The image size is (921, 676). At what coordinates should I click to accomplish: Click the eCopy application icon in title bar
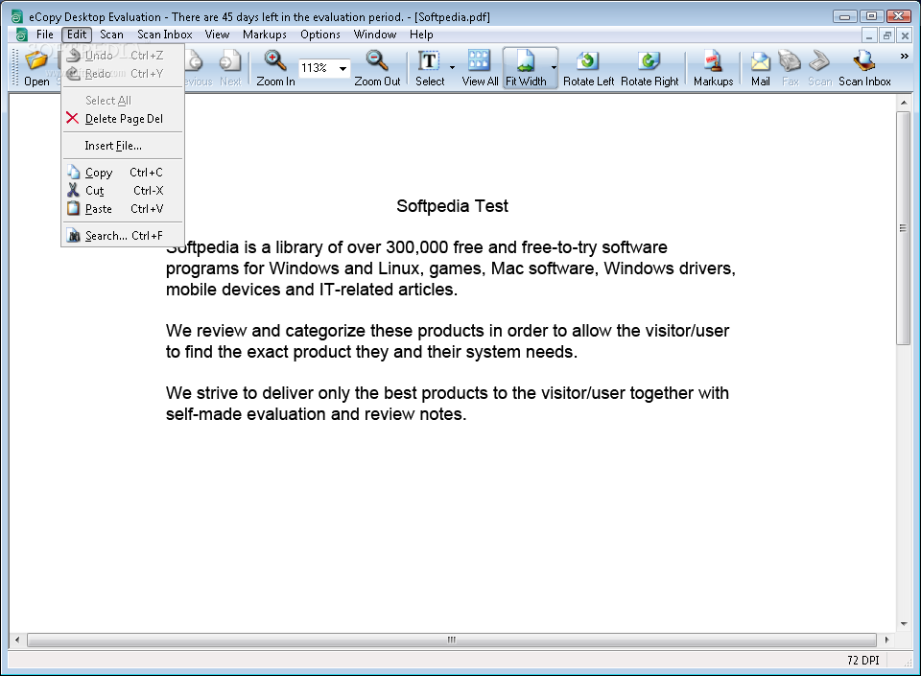(17, 17)
